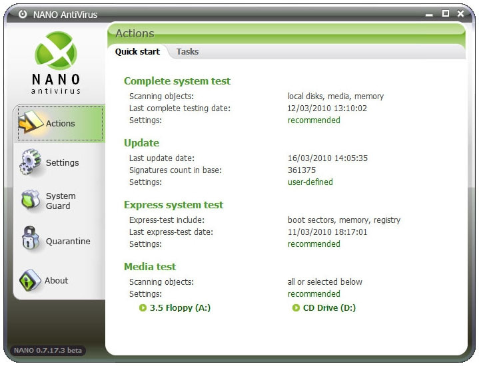Click the power icon in the title bar
The height and width of the screenshot is (366, 479).
click(23, 14)
